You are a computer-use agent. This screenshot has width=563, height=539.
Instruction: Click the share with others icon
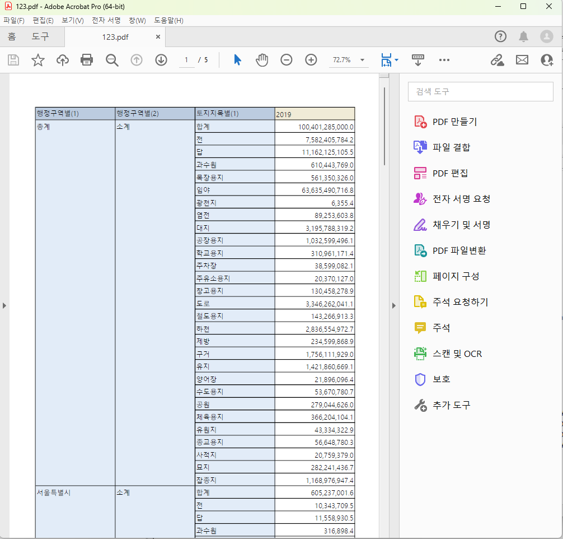pyautogui.click(x=547, y=60)
